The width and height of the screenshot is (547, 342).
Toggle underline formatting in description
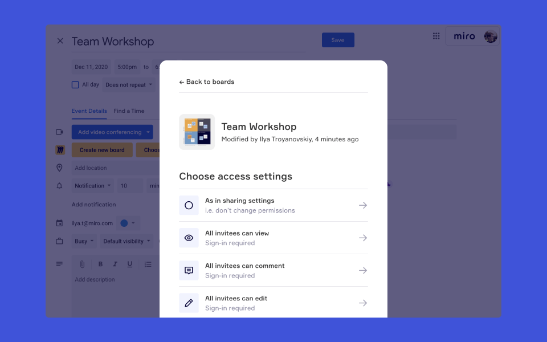(130, 264)
